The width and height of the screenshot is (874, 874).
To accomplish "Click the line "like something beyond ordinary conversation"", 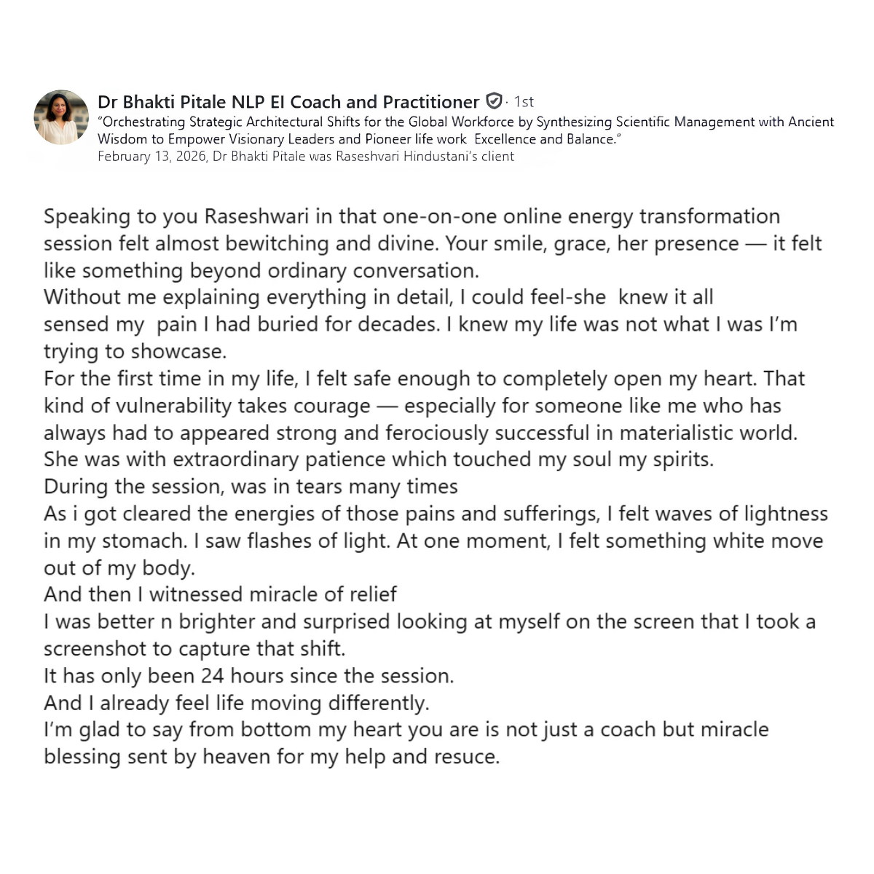I will pos(261,270).
